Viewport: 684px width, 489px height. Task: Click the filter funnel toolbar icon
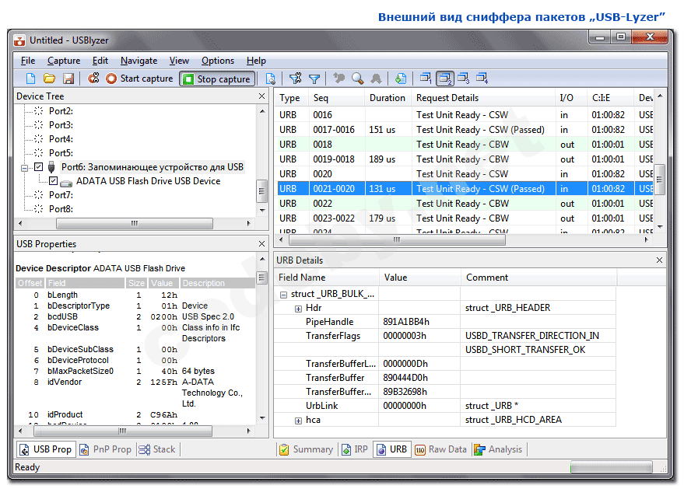[314, 79]
